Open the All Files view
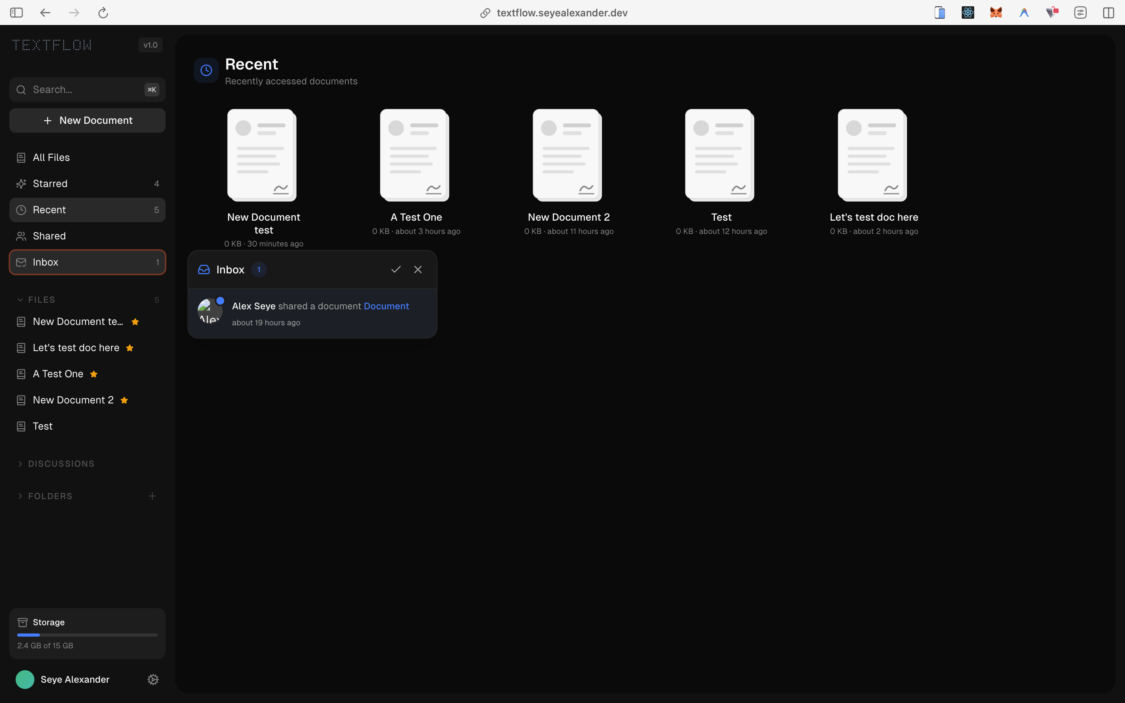The height and width of the screenshot is (703, 1125). 51,157
